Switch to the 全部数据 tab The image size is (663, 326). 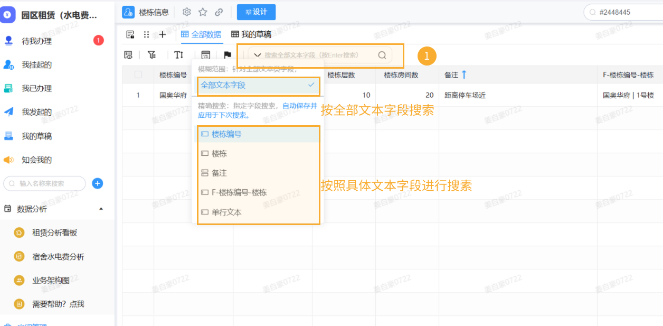click(201, 34)
